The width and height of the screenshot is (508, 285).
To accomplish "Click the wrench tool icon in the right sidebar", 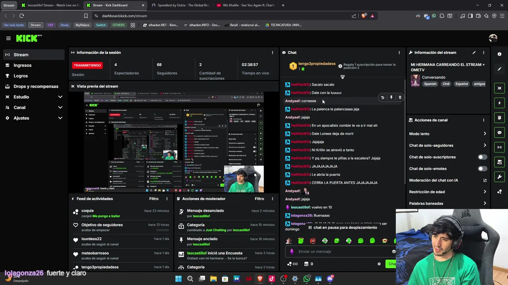I will (499, 177).
